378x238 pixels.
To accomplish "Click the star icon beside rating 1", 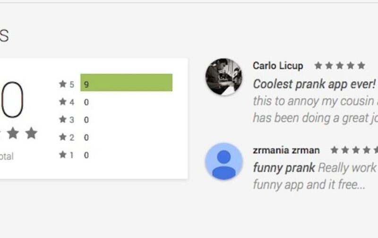I will click(x=63, y=155).
